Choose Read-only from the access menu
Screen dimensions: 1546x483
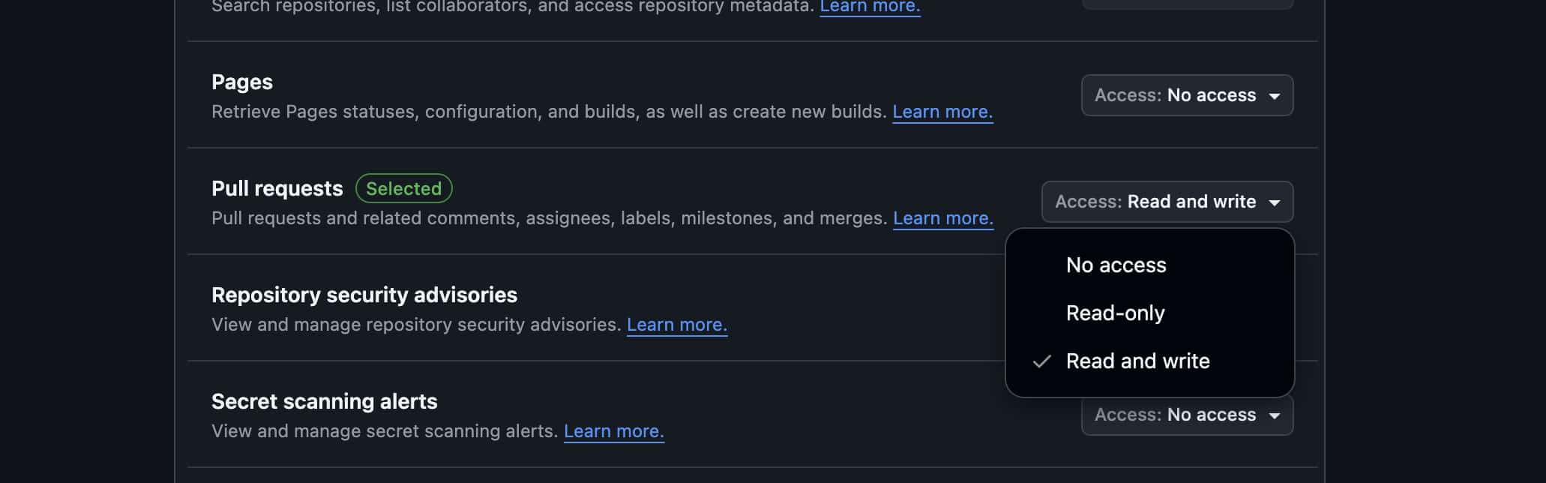1149,313
